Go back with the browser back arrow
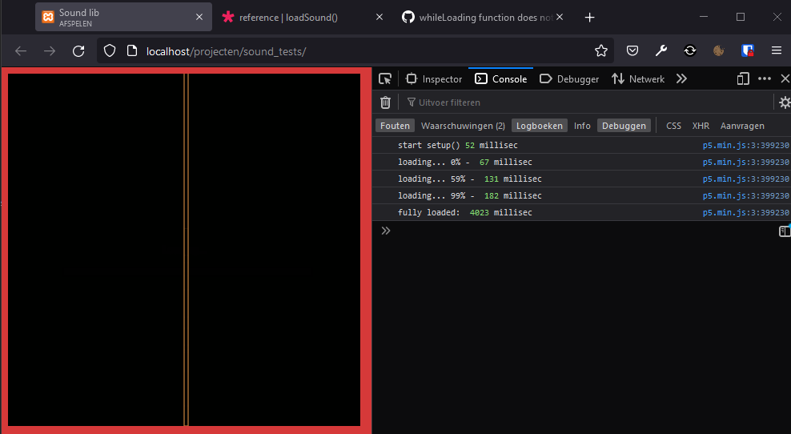 pyautogui.click(x=21, y=51)
